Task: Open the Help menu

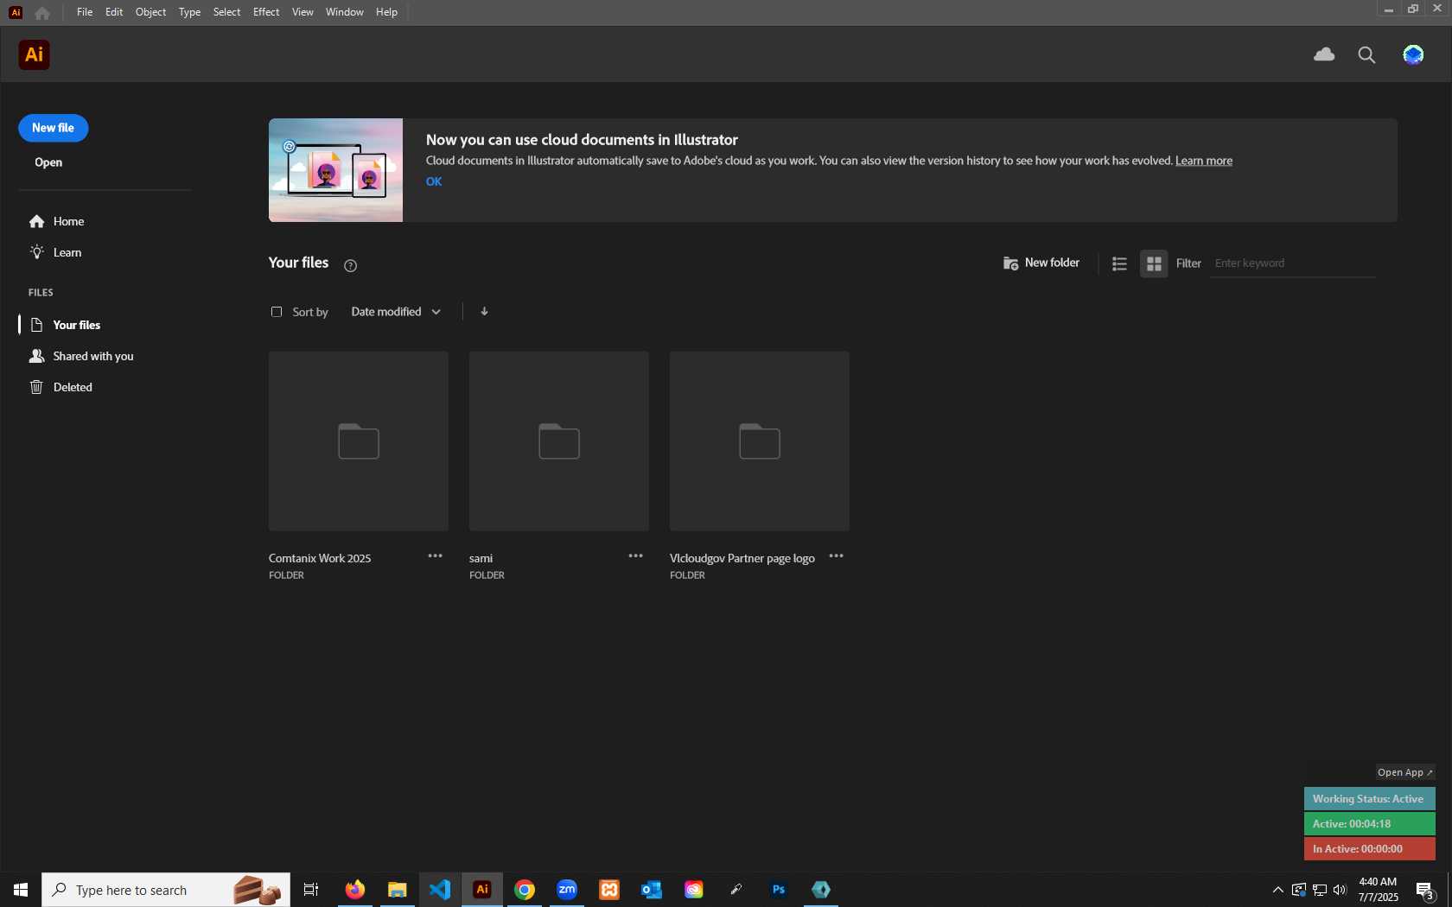Action: [x=386, y=12]
